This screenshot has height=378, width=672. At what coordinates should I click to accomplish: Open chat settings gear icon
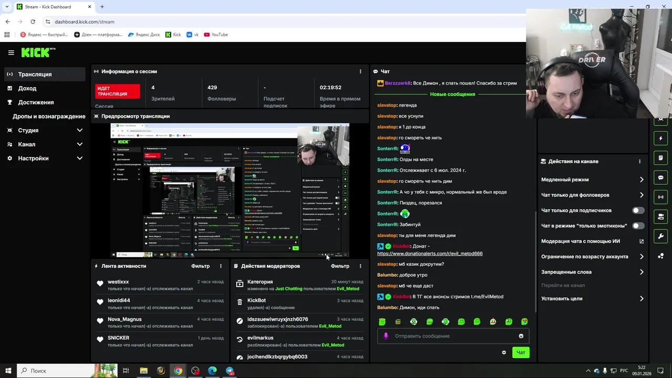click(504, 352)
